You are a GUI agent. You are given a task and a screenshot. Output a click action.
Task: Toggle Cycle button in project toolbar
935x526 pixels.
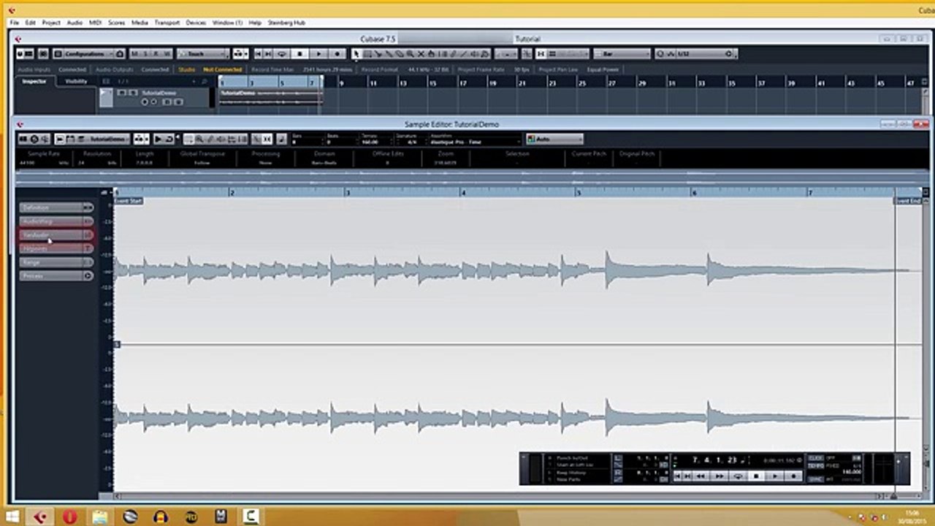point(281,53)
